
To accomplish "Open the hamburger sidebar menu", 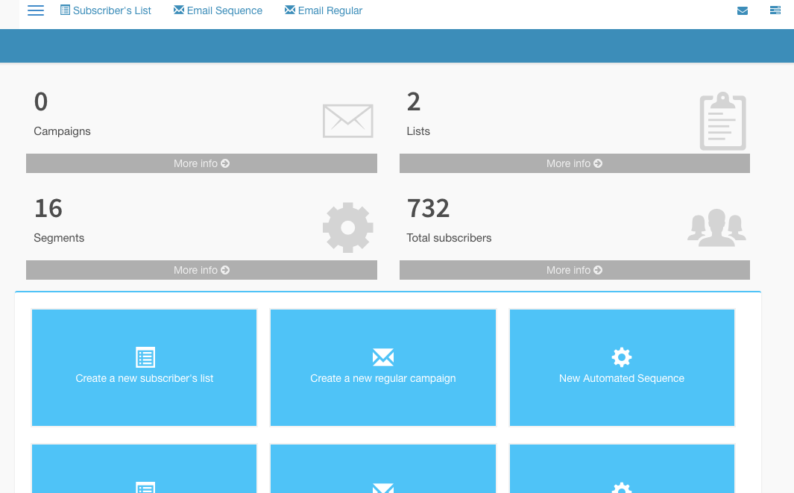I will [35, 10].
